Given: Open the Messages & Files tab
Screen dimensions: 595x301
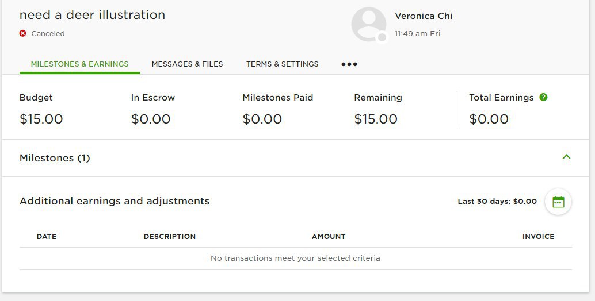Looking at the screenshot, I should pos(187,64).
